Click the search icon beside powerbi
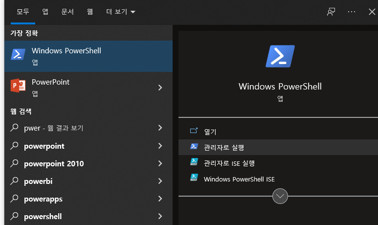 tap(15, 181)
